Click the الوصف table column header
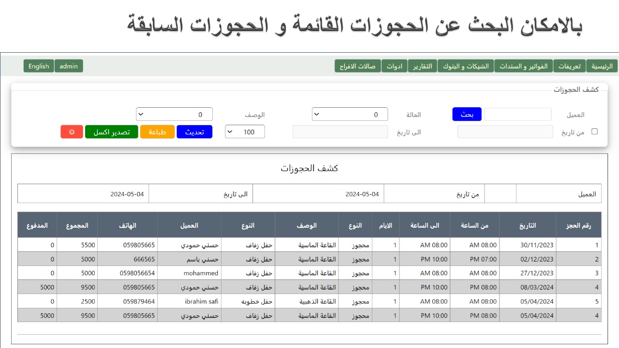 point(307,225)
